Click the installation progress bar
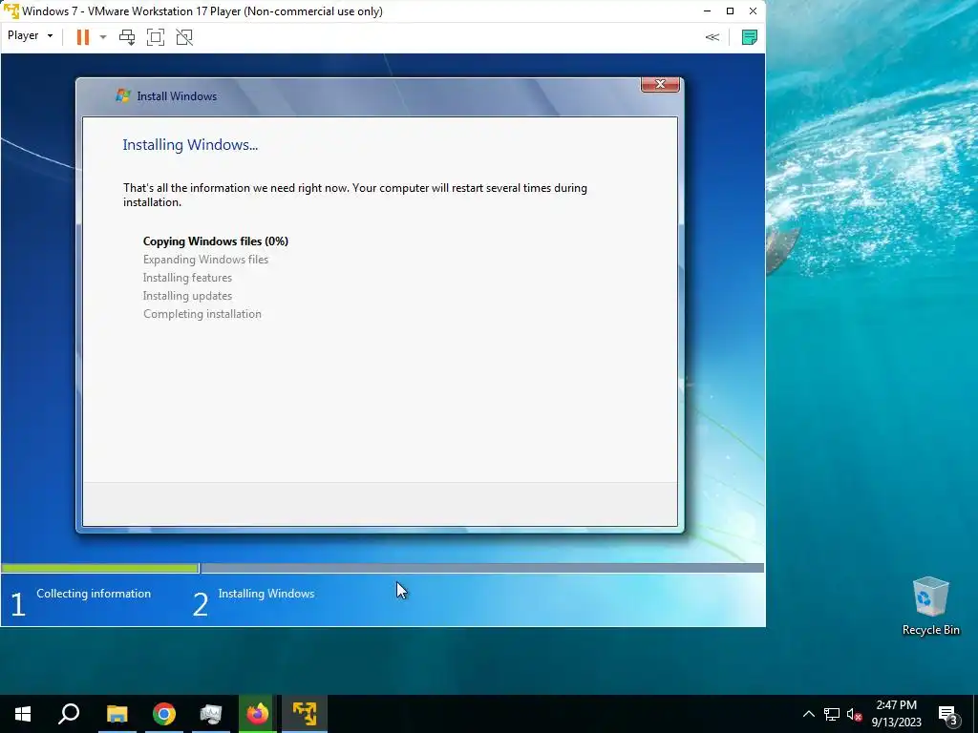 click(382, 568)
